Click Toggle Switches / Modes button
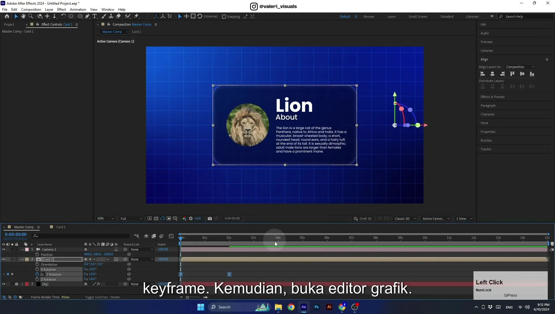 [102, 297]
